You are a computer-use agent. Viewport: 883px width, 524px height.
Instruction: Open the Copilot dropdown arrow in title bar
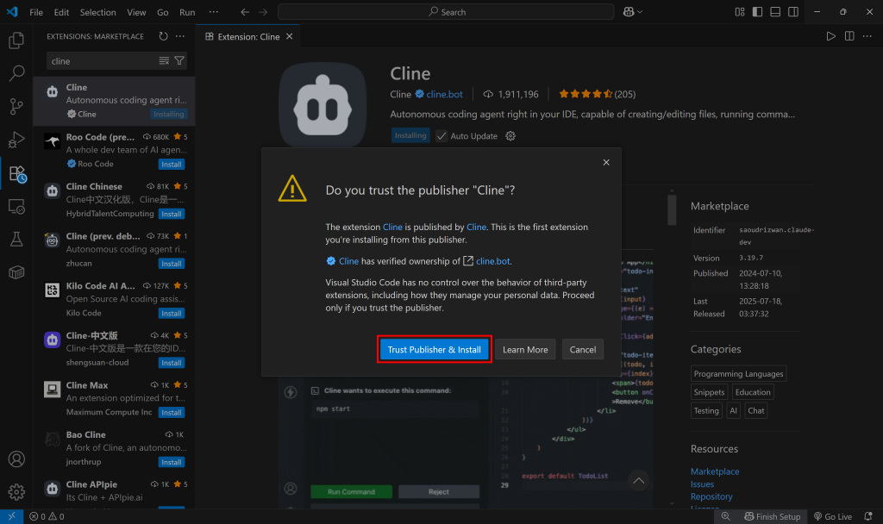[x=640, y=12]
